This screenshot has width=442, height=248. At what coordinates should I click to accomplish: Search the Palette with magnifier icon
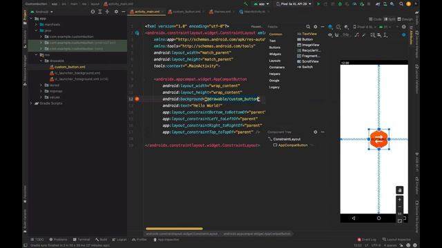pyautogui.click(x=308, y=27)
